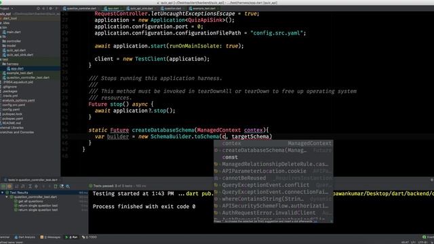Click code line 'client = new TestClient(application);'

pyautogui.click(x=152, y=59)
